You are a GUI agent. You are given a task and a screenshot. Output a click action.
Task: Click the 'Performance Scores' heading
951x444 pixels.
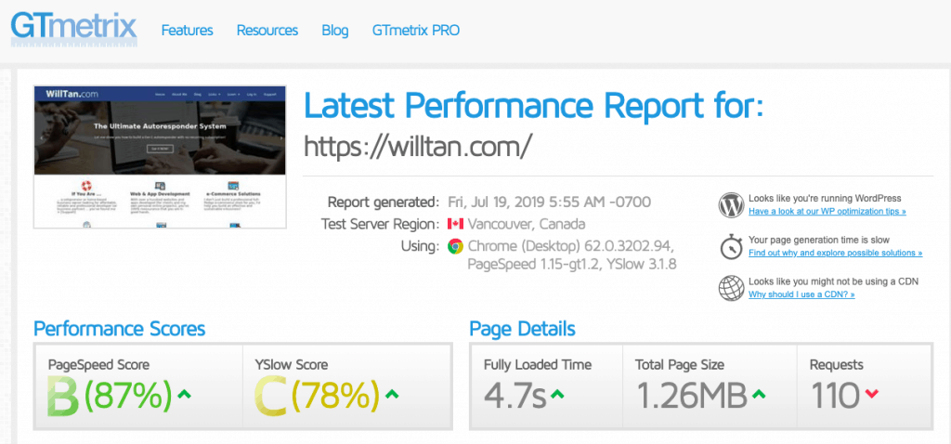click(x=120, y=330)
